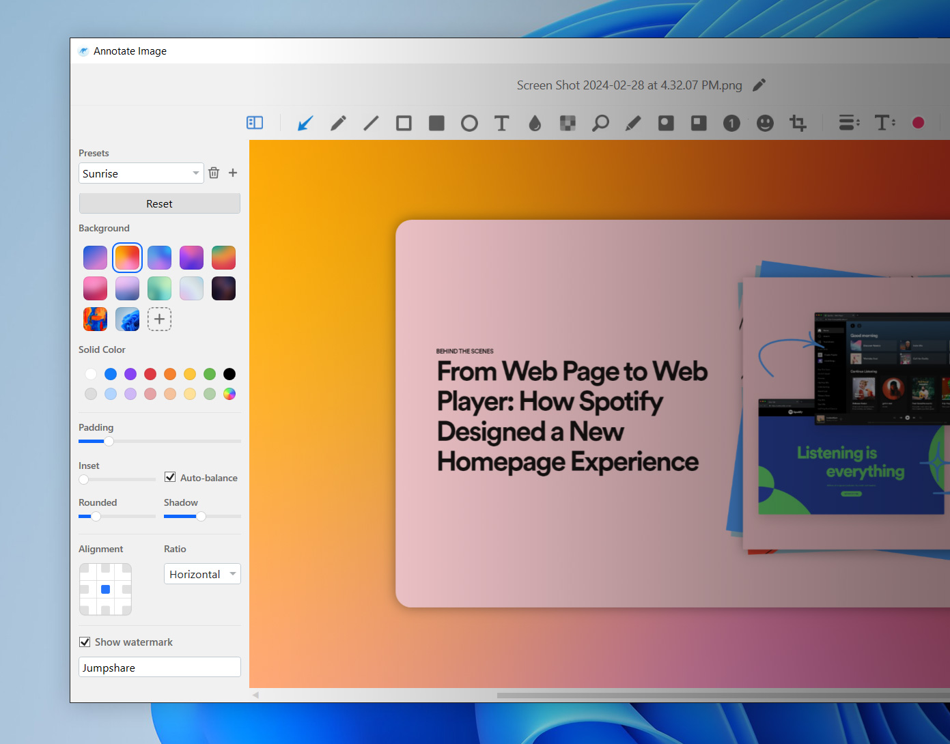The width and height of the screenshot is (950, 744).
Task: Select the Ellipse shape tool
Action: [469, 124]
